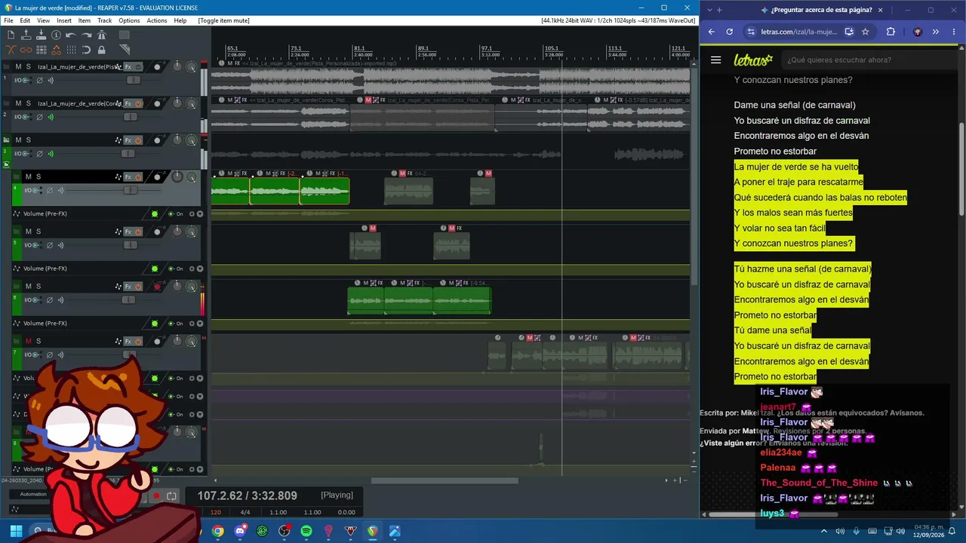Toggle FX bypass power on track 3

coord(139,140)
